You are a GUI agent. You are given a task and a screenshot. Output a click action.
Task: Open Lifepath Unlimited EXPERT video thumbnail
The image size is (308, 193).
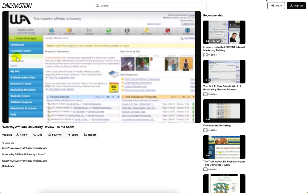pos(224,32)
